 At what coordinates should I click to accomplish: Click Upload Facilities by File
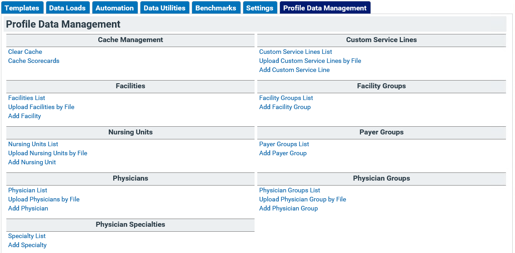[41, 107]
